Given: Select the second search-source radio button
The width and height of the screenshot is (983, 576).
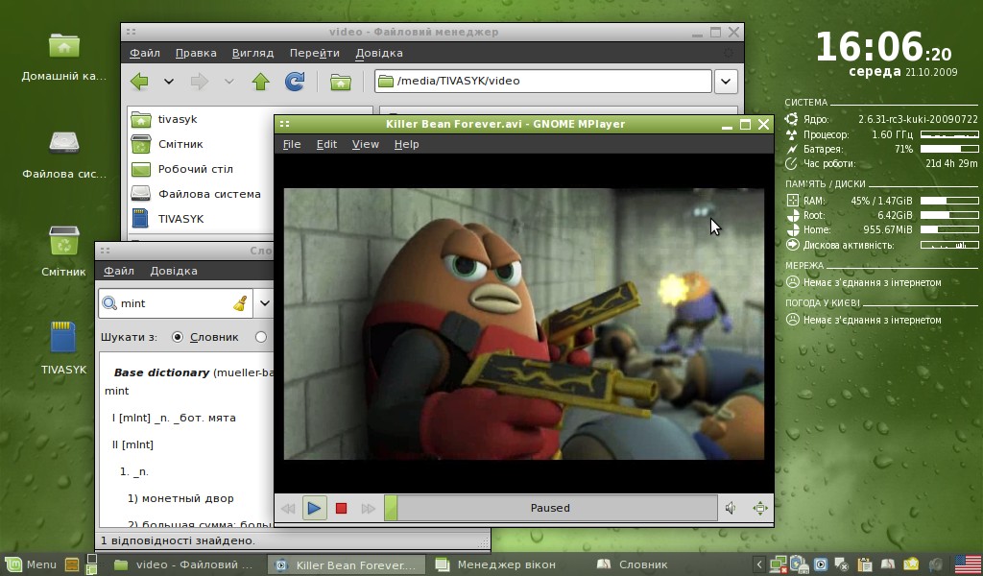Looking at the screenshot, I should click(261, 337).
